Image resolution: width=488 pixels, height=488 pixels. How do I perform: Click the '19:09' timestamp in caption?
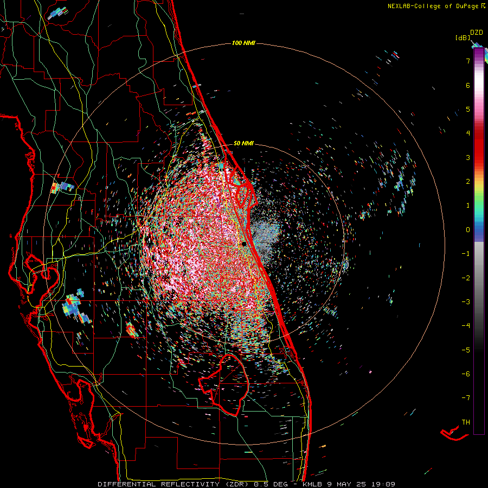coord(383,484)
